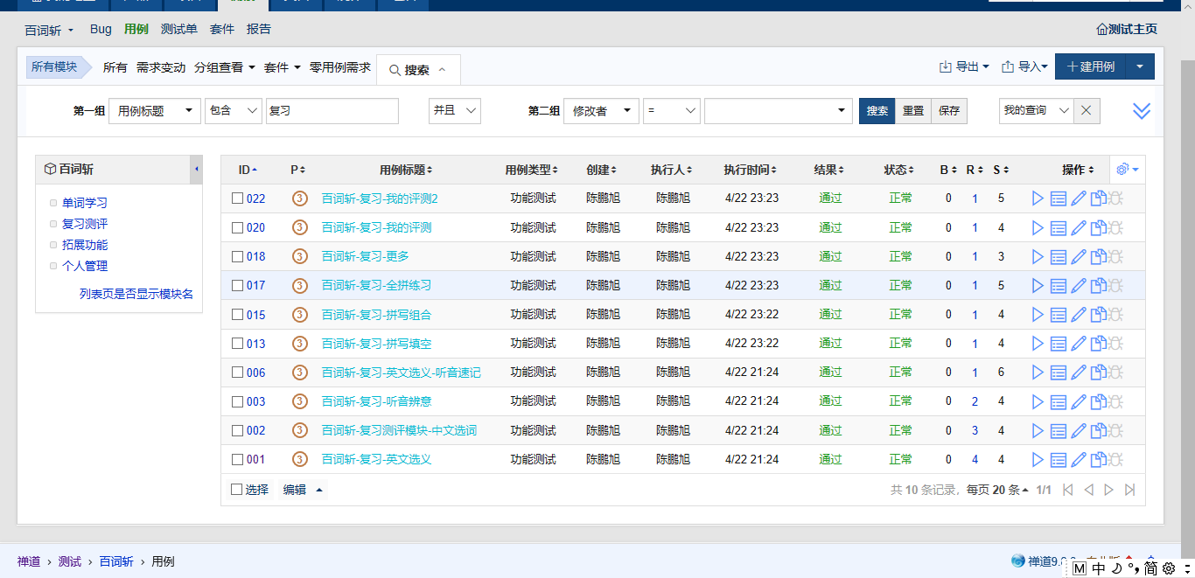Edit case 002 using pencil icon
The image size is (1195, 578).
pos(1079,430)
